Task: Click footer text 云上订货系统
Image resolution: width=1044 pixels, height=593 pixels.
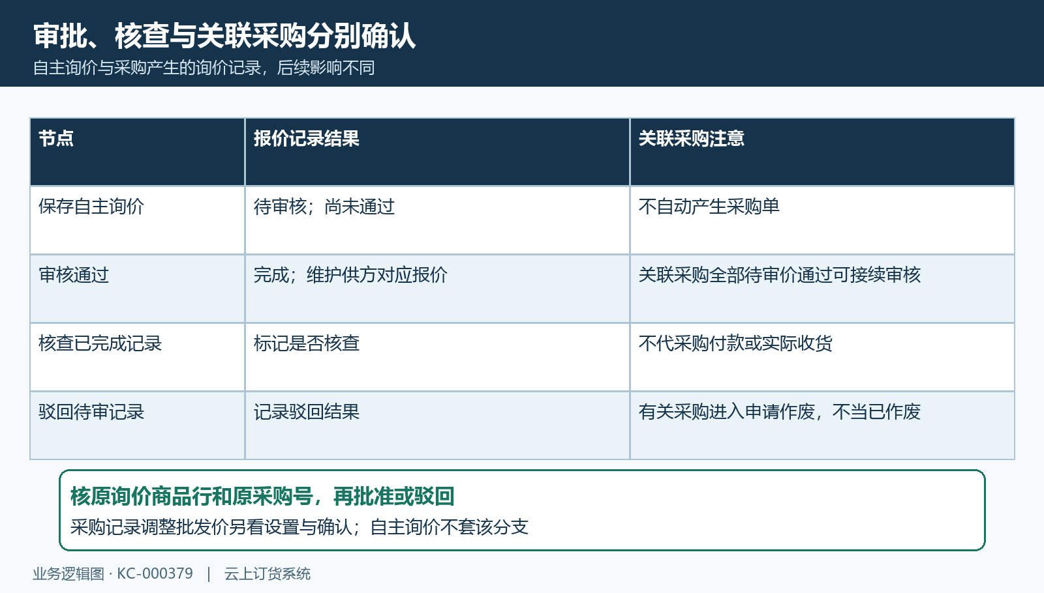Action: [x=268, y=573]
